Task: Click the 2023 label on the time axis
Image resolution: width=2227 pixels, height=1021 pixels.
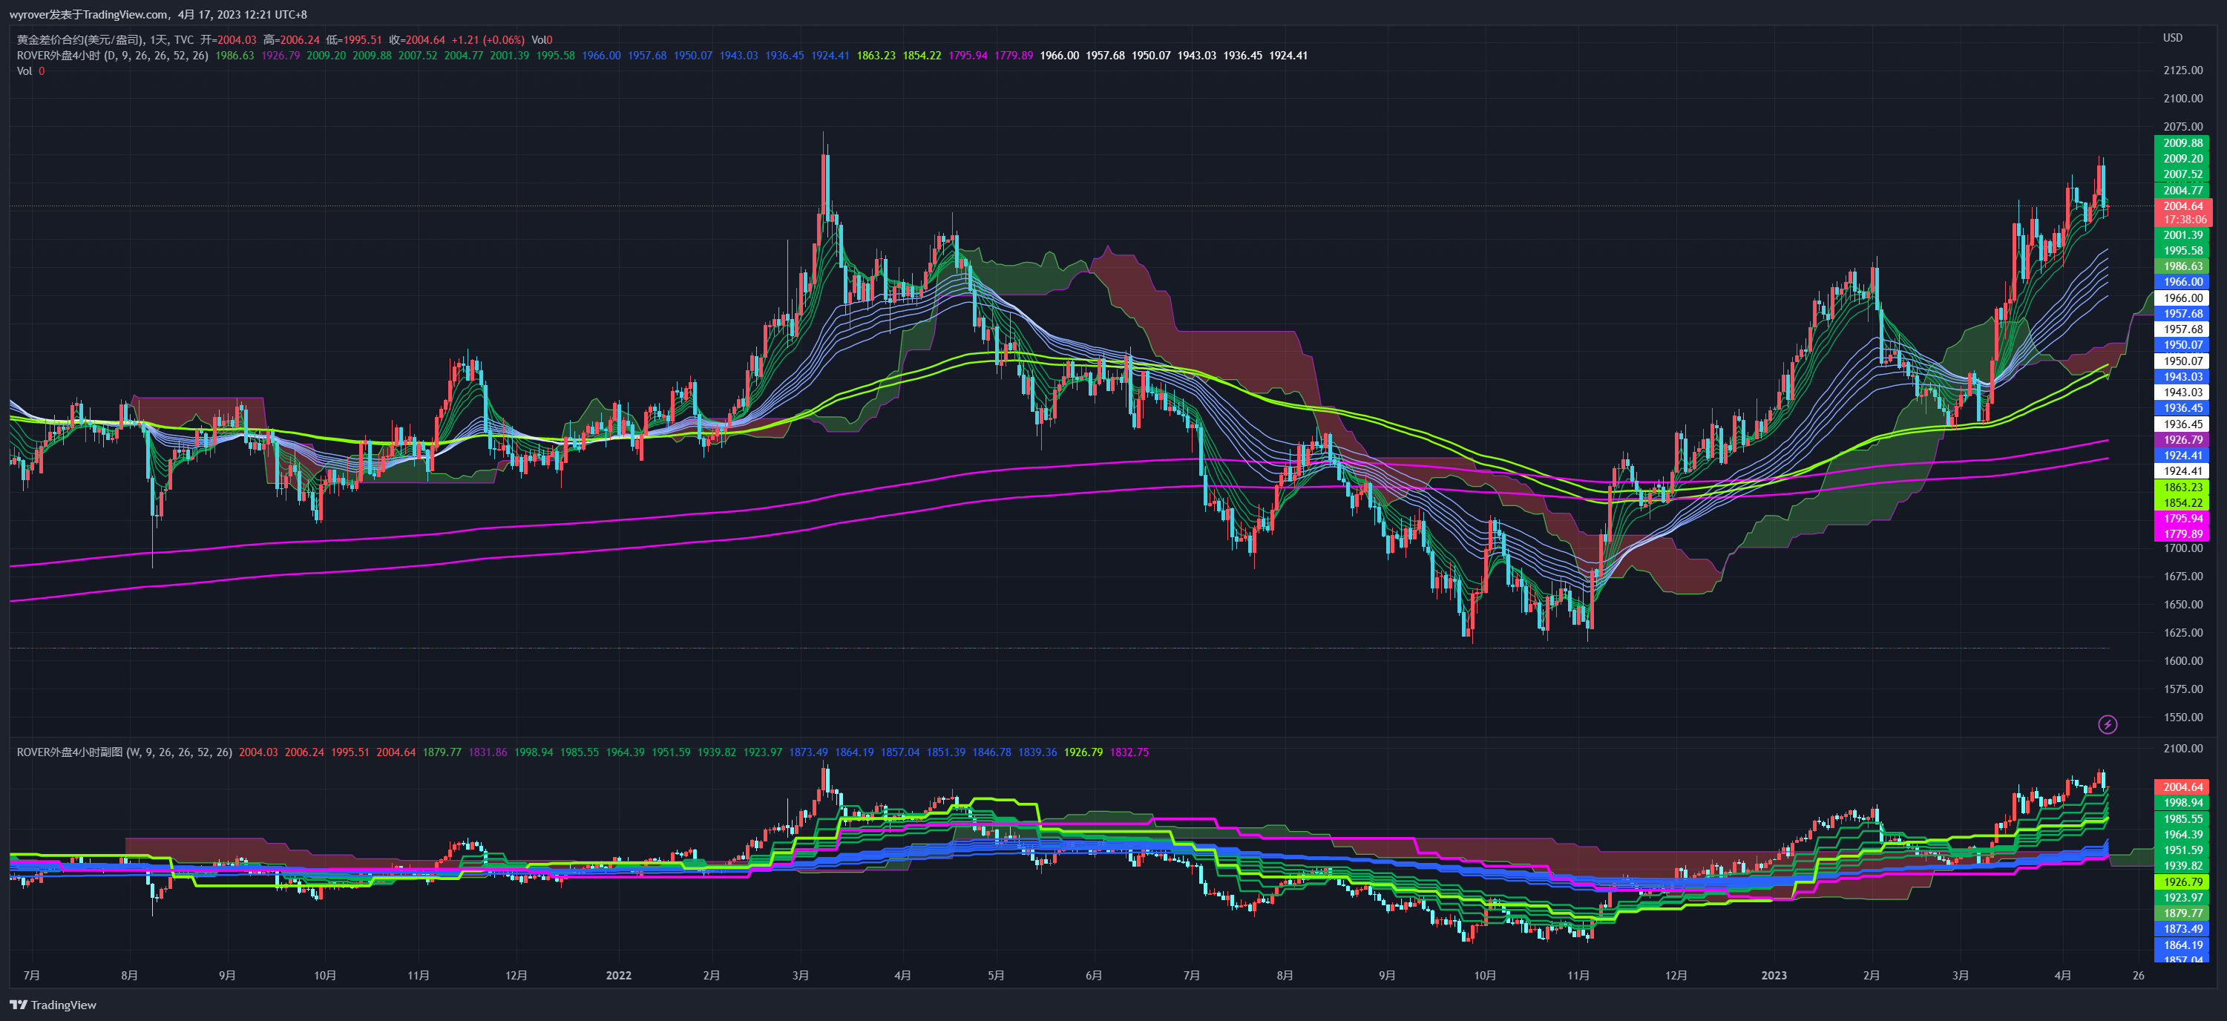Action: point(1773,975)
